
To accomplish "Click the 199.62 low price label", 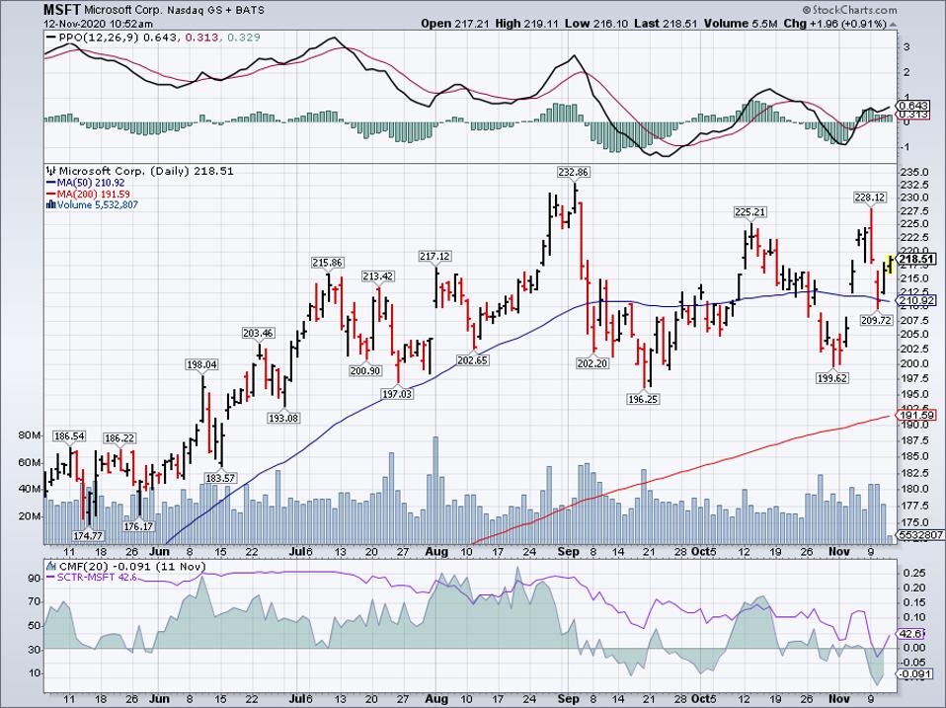I will pos(831,378).
